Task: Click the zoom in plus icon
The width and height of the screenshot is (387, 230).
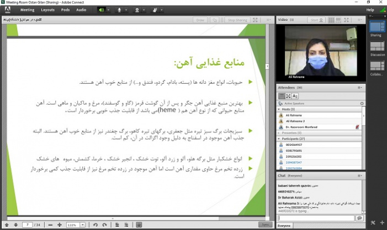Action: pos(59,224)
